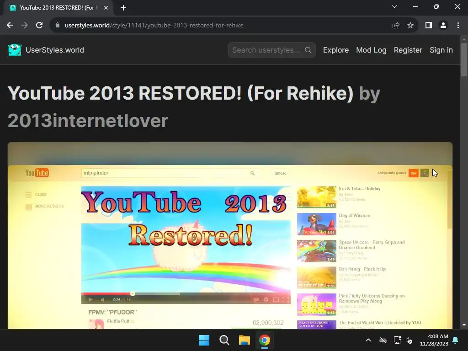Click the Pink Fluffy Unicorns Play Along thumbnail
The width and height of the screenshot is (468, 351).
317,304
